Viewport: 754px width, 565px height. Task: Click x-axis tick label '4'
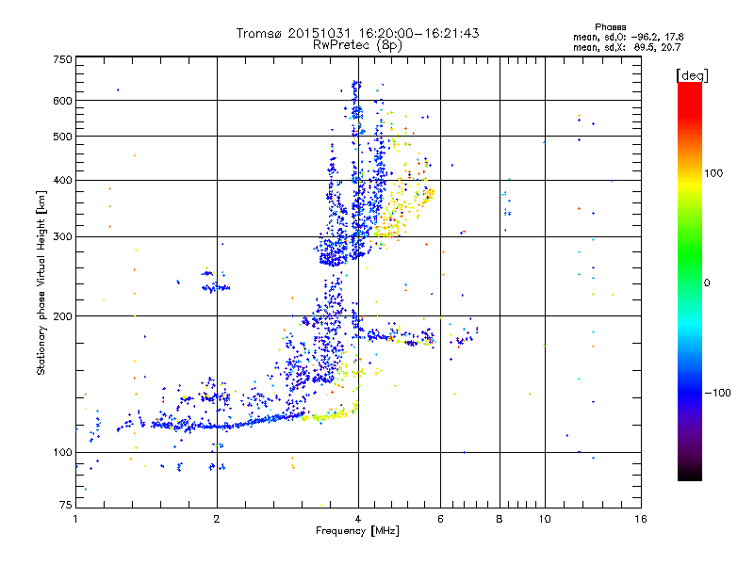pos(358,519)
